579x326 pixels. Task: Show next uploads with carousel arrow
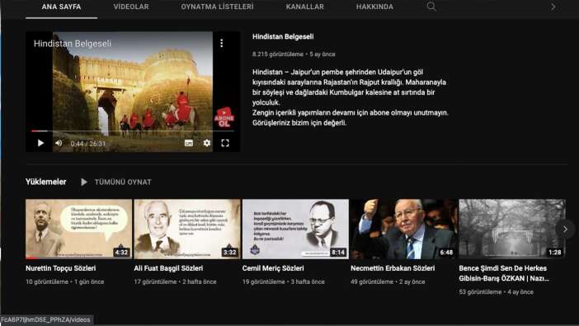coord(565,229)
